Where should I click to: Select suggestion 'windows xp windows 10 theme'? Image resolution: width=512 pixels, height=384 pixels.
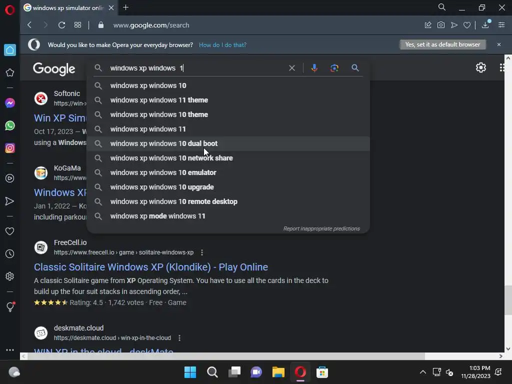coord(228,114)
